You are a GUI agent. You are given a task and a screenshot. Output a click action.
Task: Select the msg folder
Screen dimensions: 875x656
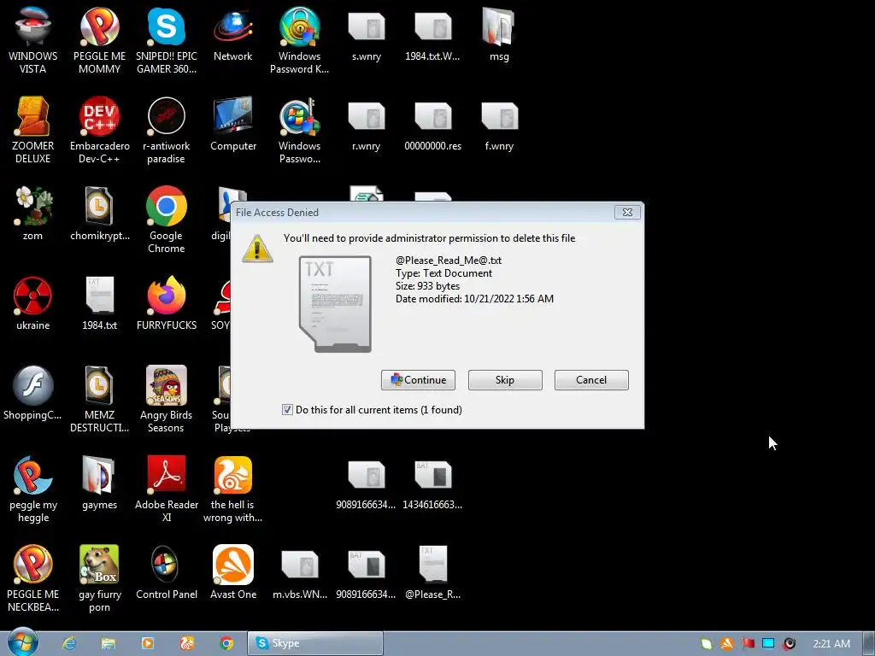point(499,34)
